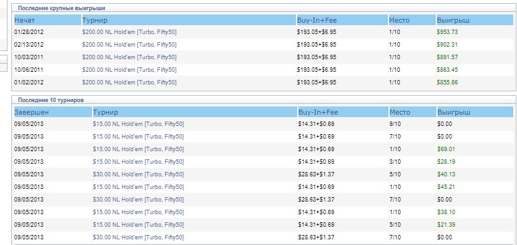Click 1/10 place in the $953.73 row

point(394,32)
